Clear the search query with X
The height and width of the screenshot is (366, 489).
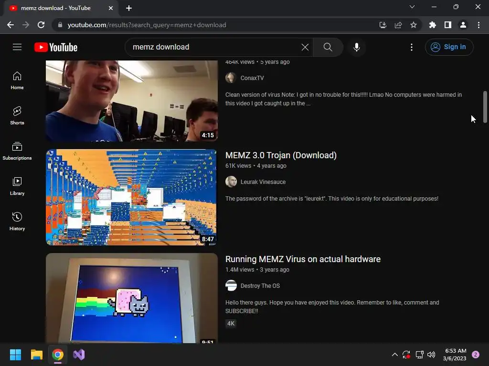coord(305,47)
